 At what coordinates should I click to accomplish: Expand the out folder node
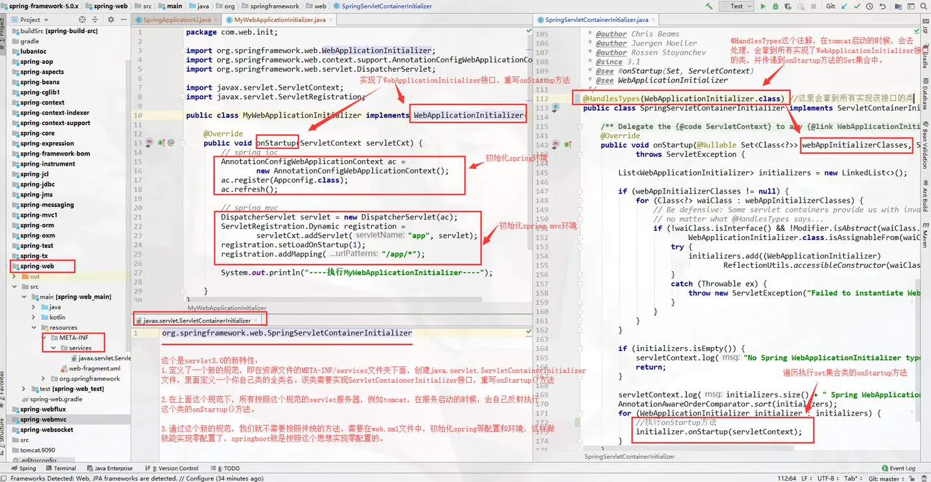pyautogui.click(x=13, y=277)
